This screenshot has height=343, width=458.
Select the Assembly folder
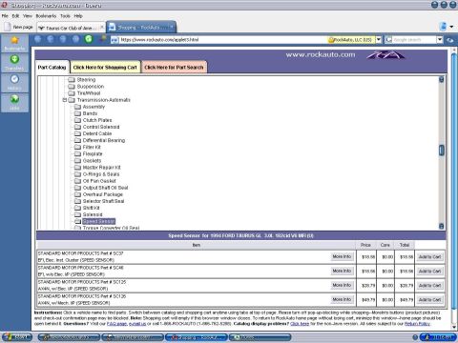[94, 107]
